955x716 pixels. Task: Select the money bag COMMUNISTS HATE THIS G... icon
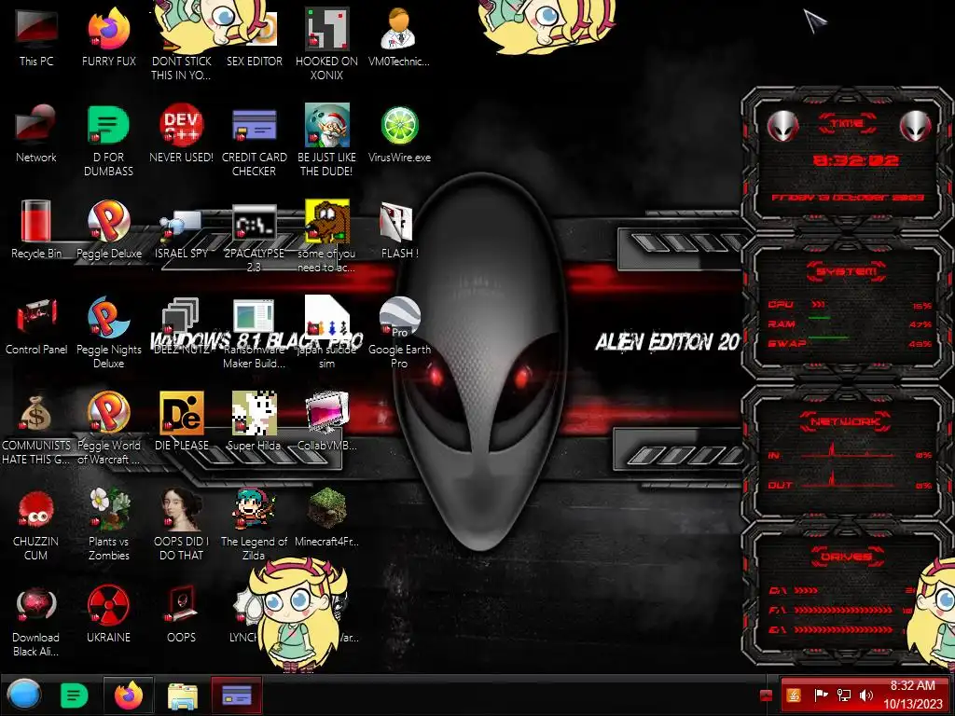click(x=36, y=428)
